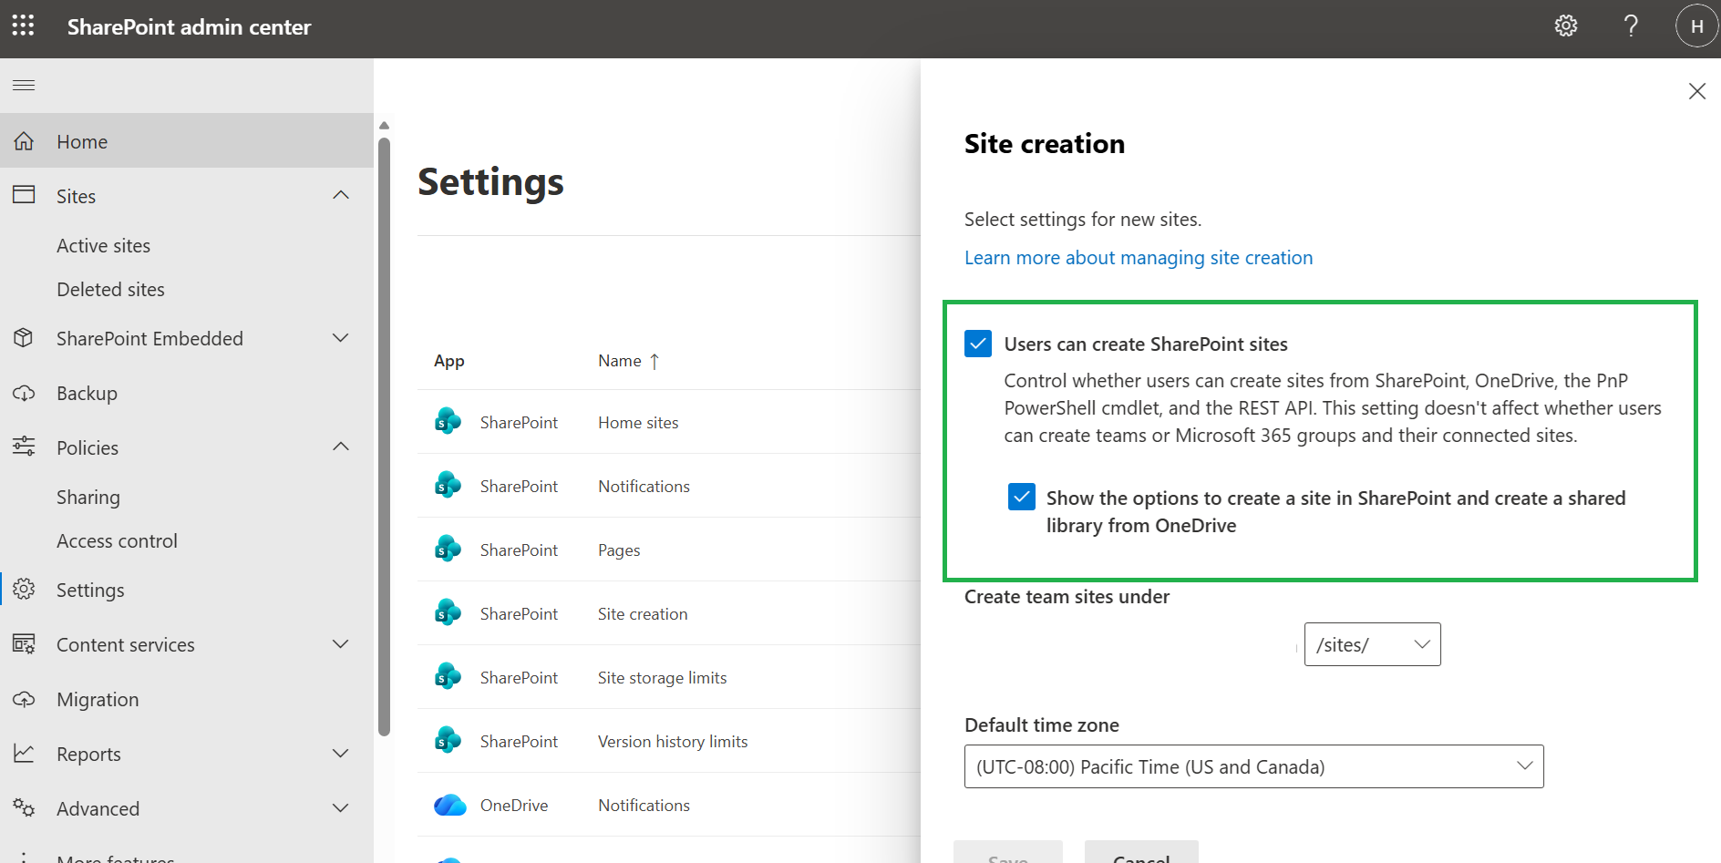Image resolution: width=1721 pixels, height=863 pixels.
Task: Toggle Show the options to create a site checkbox
Action: 1022,497
